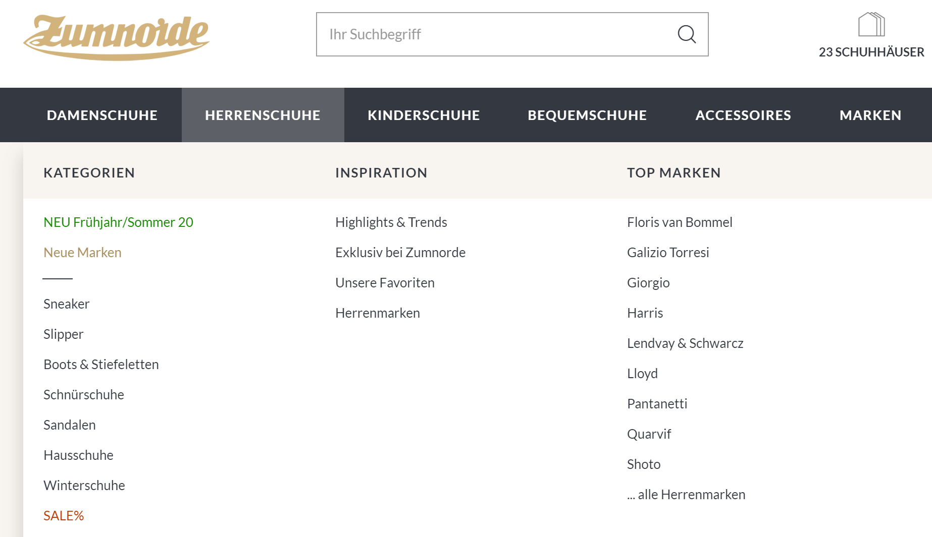Browse the Sneaker category

[66, 304]
